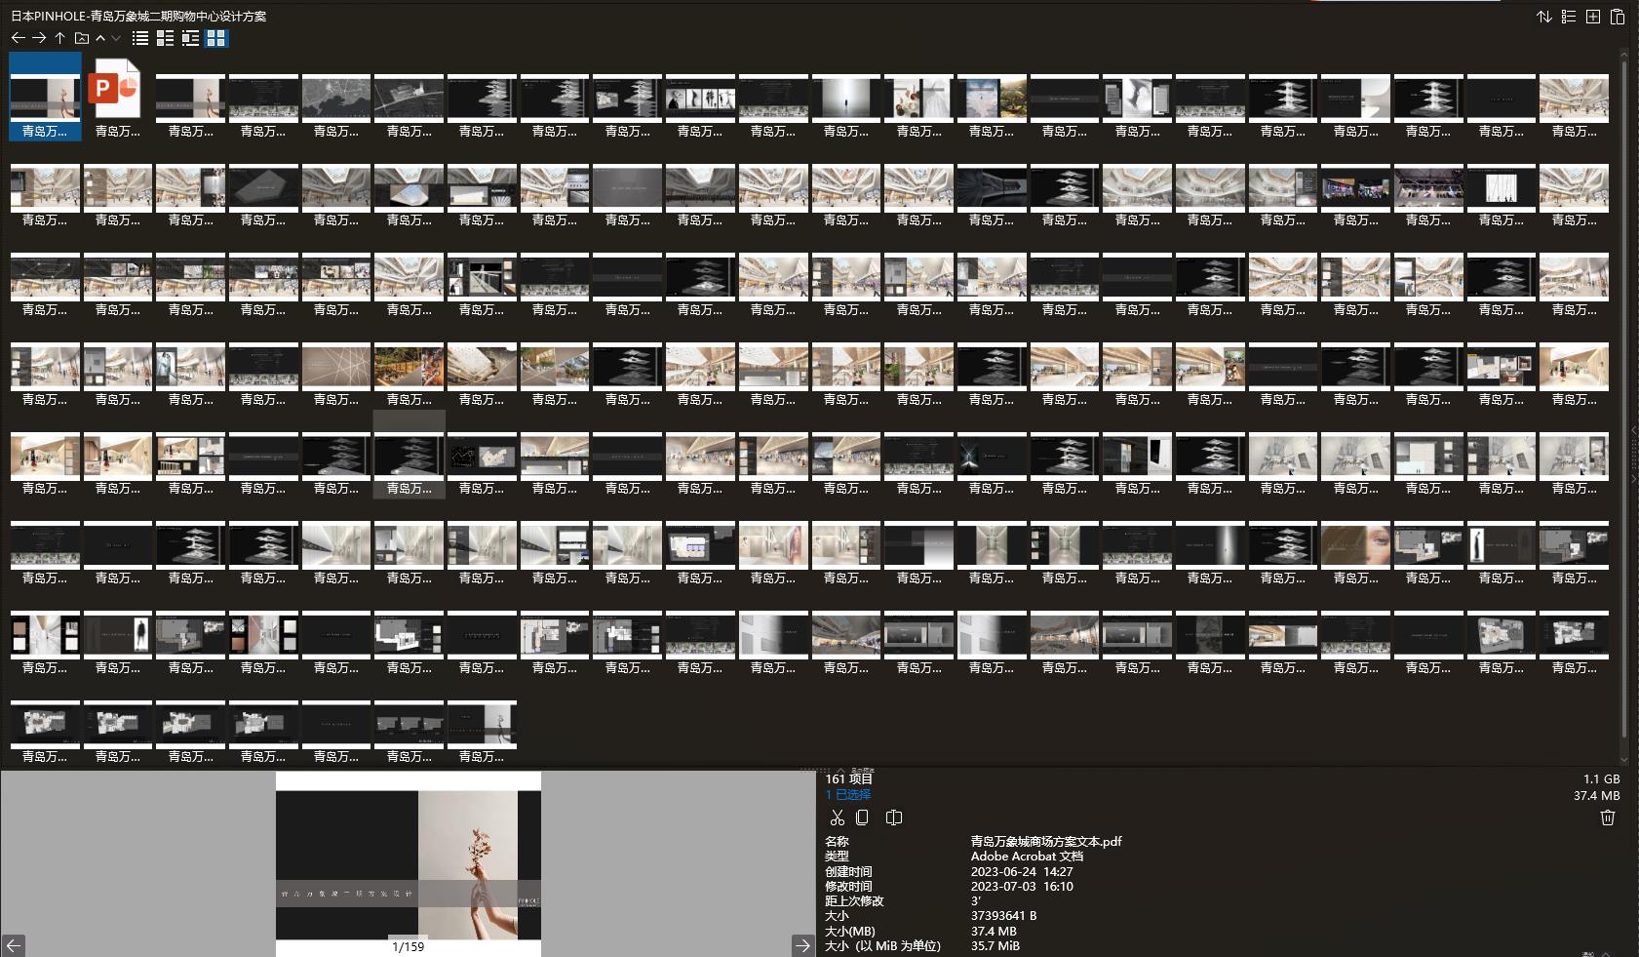Click the sort order arrows icon
Image resolution: width=1639 pixels, height=957 pixels.
pos(1543,17)
